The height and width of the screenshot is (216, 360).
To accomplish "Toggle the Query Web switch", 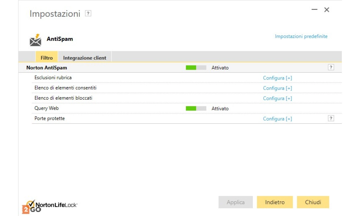I will 196,109.
